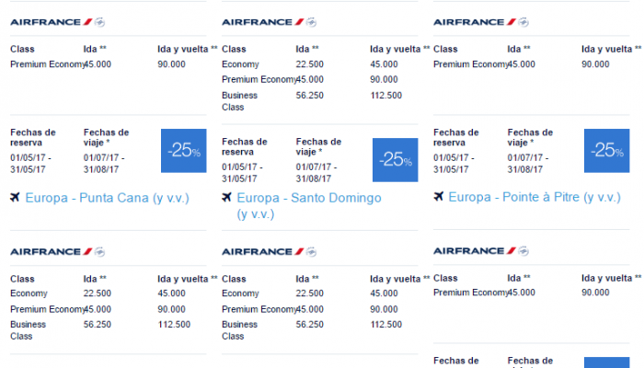This screenshot has width=644, height=368.
Task: Select the 112.500 Business Class price in Santo Domingo card
Action: pos(386,96)
